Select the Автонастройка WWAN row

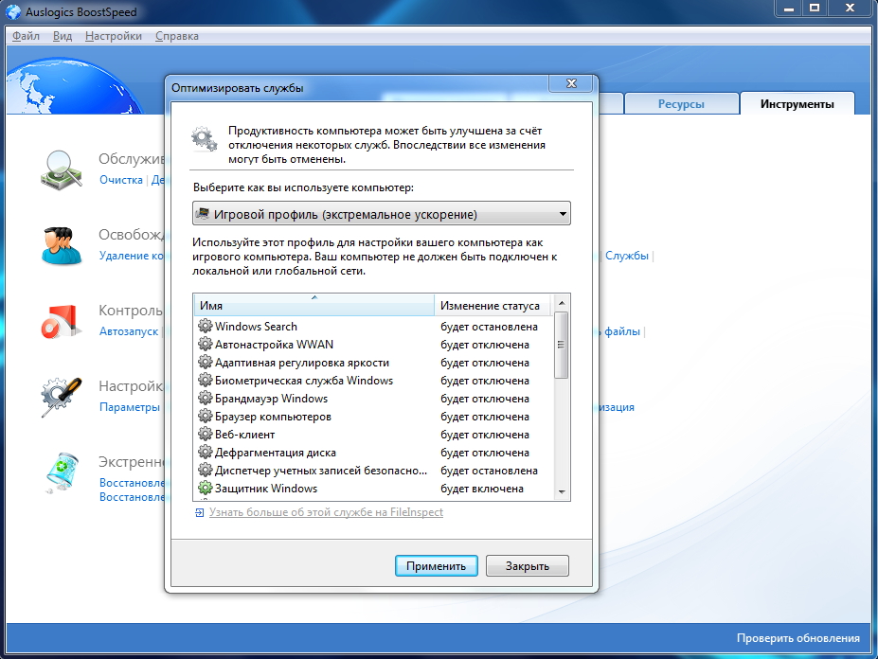click(x=373, y=344)
